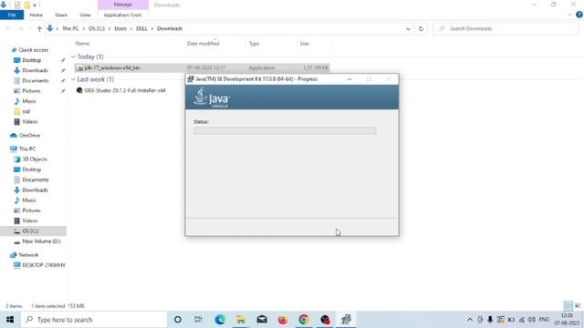
Task: Sort files by Size column
Action: click(304, 44)
